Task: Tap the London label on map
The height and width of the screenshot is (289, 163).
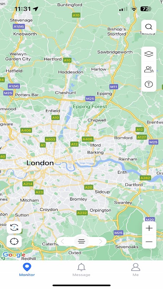Action: click(x=40, y=163)
